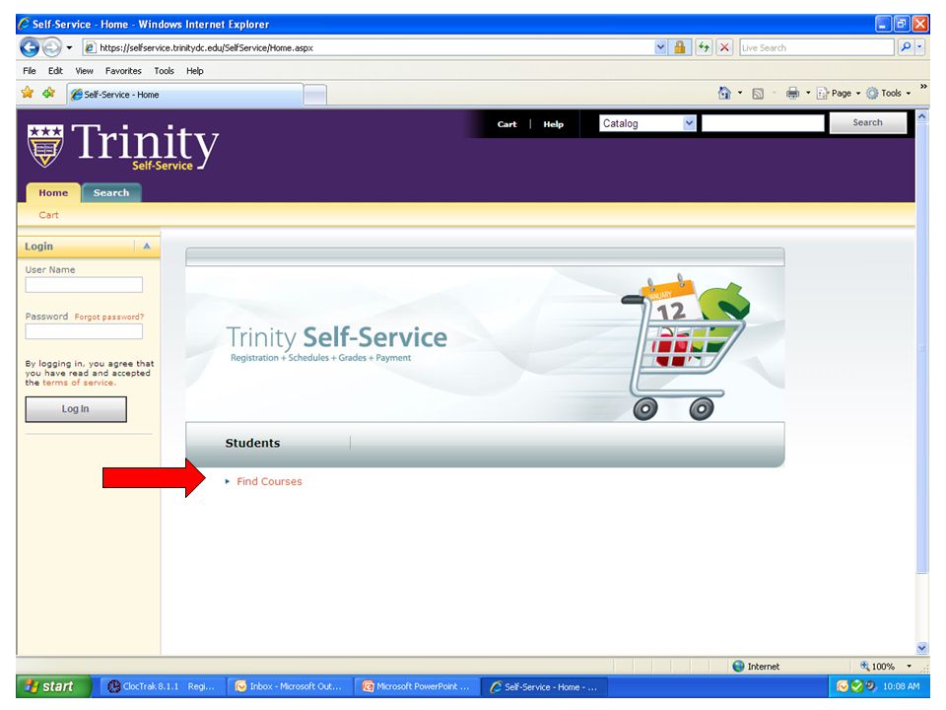
Task: Collapse the Login panel arrow
Action: pyautogui.click(x=147, y=247)
